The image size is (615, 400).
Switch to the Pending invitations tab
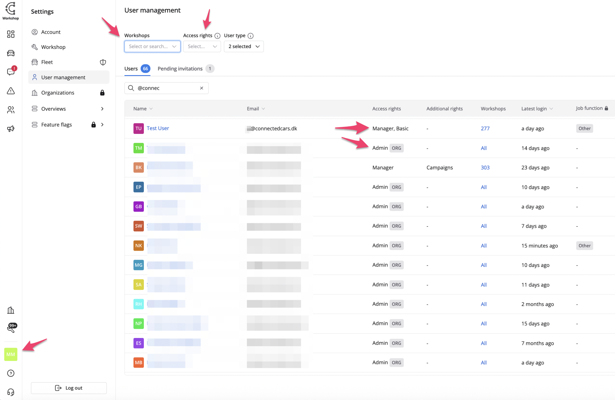tap(180, 69)
